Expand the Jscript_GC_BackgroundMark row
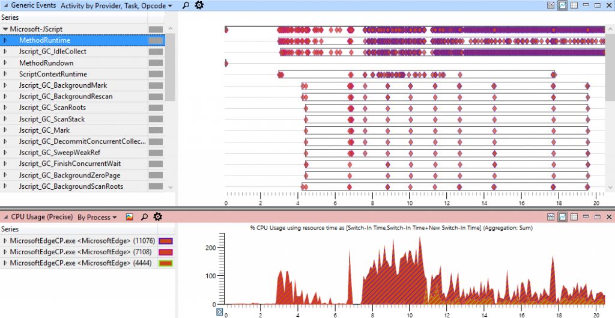615x318 pixels. point(5,85)
